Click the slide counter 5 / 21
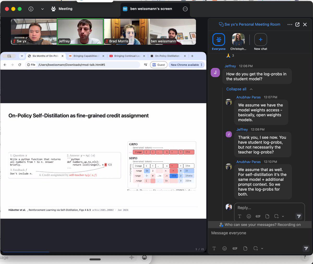The image size is (313, 264). (x=200, y=249)
